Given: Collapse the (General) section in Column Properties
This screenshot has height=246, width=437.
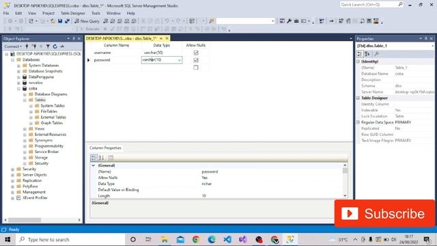Looking at the screenshot, I should click(94, 165).
